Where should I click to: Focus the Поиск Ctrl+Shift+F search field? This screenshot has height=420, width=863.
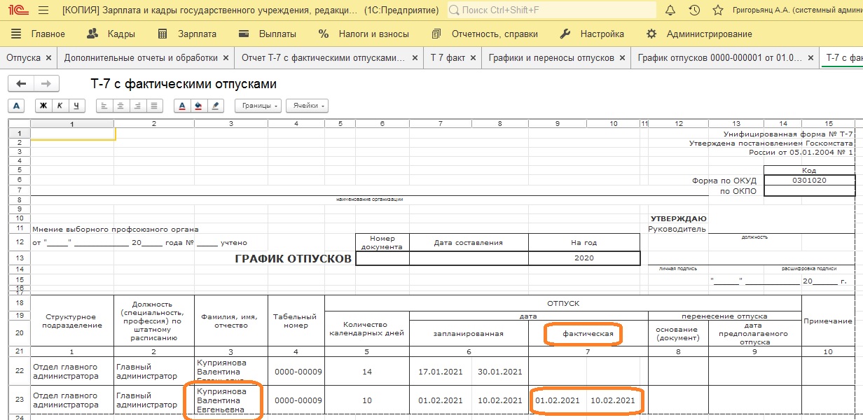[551, 10]
